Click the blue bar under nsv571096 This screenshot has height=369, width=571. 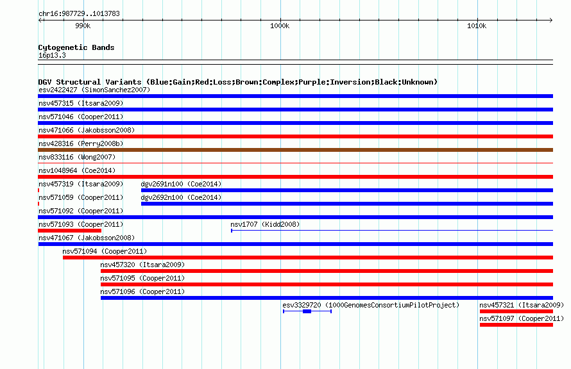(327, 298)
